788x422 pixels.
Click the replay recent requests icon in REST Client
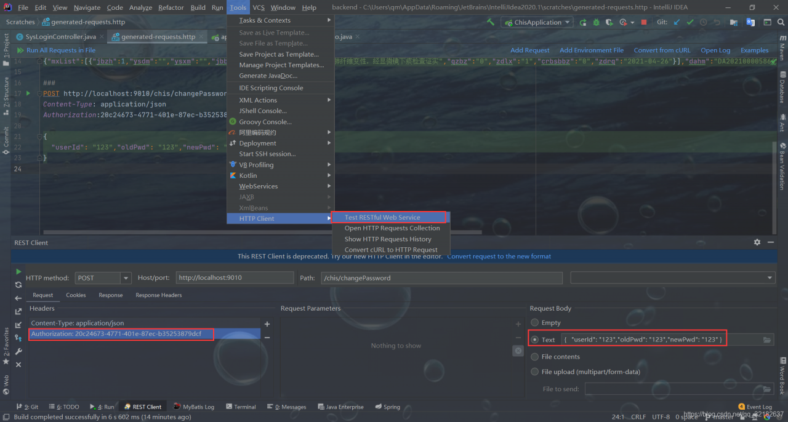tap(18, 285)
